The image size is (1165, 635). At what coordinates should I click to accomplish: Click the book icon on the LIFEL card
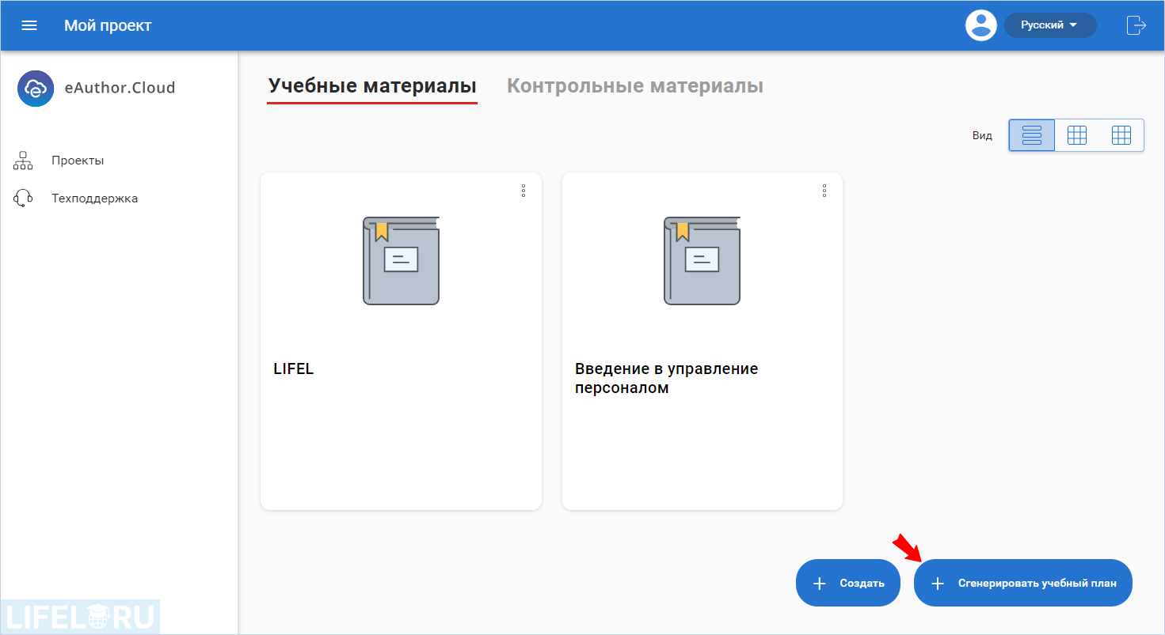tap(401, 260)
